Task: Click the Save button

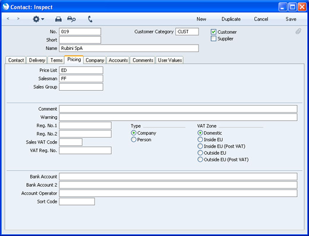Action: (x=291, y=19)
